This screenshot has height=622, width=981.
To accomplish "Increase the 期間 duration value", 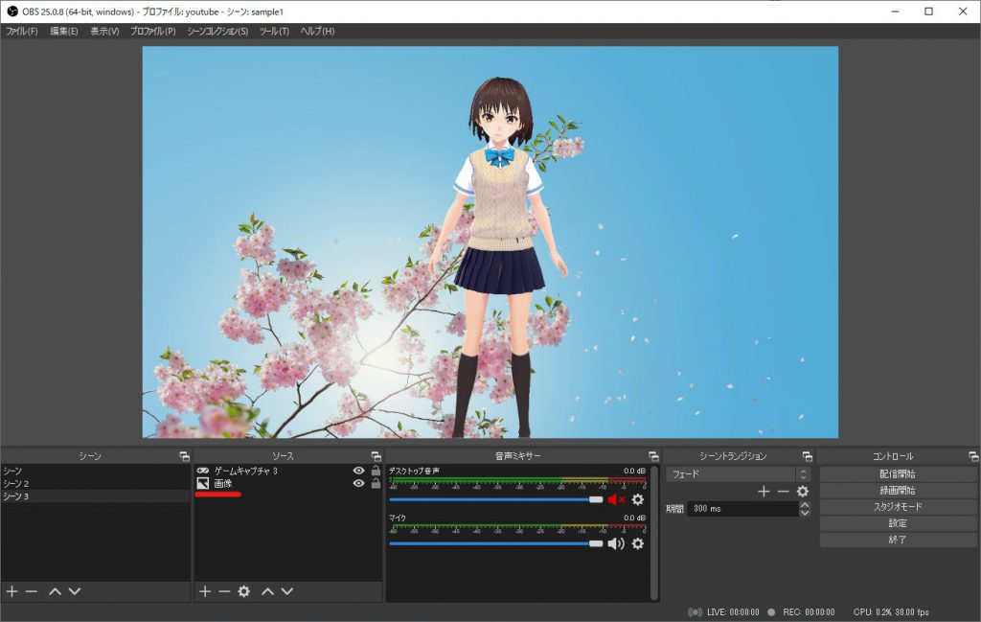I will pyautogui.click(x=805, y=505).
